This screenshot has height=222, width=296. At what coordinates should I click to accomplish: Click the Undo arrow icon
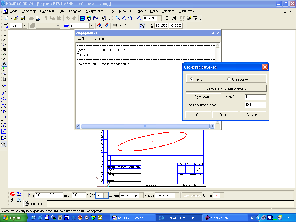coord(68,18)
